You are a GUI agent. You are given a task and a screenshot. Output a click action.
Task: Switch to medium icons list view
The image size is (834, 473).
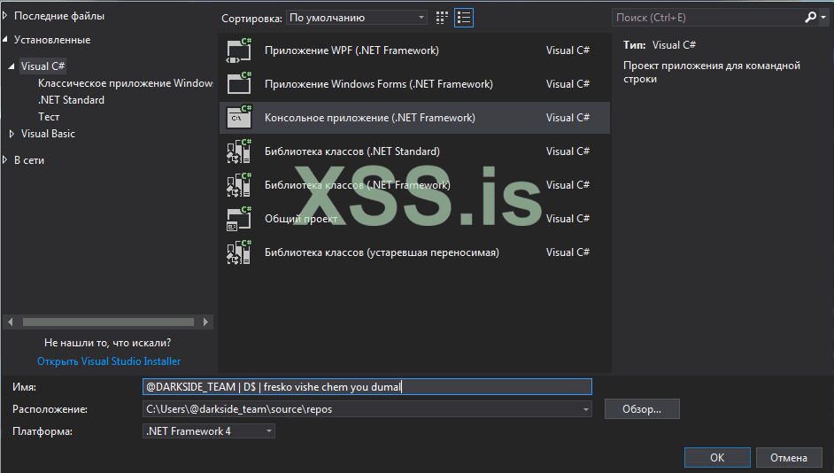(464, 18)
